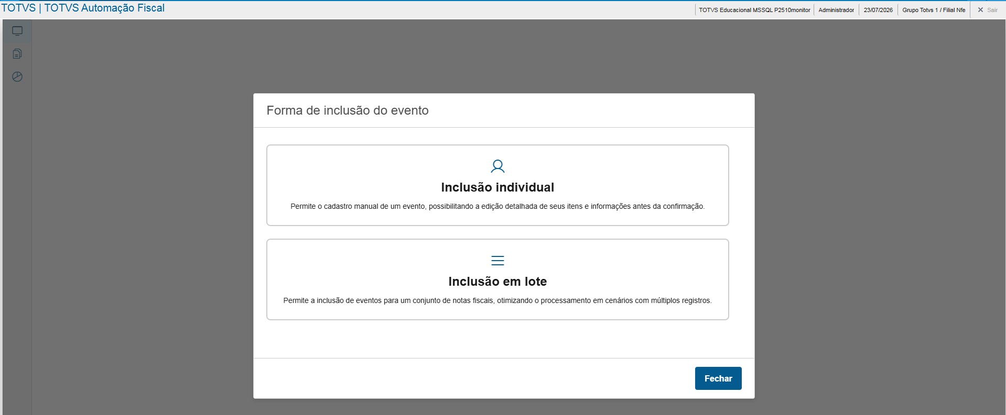The image size is (1006, 415).
Task: Click the person icon above Inclusão individual
Action: (497, 166)
